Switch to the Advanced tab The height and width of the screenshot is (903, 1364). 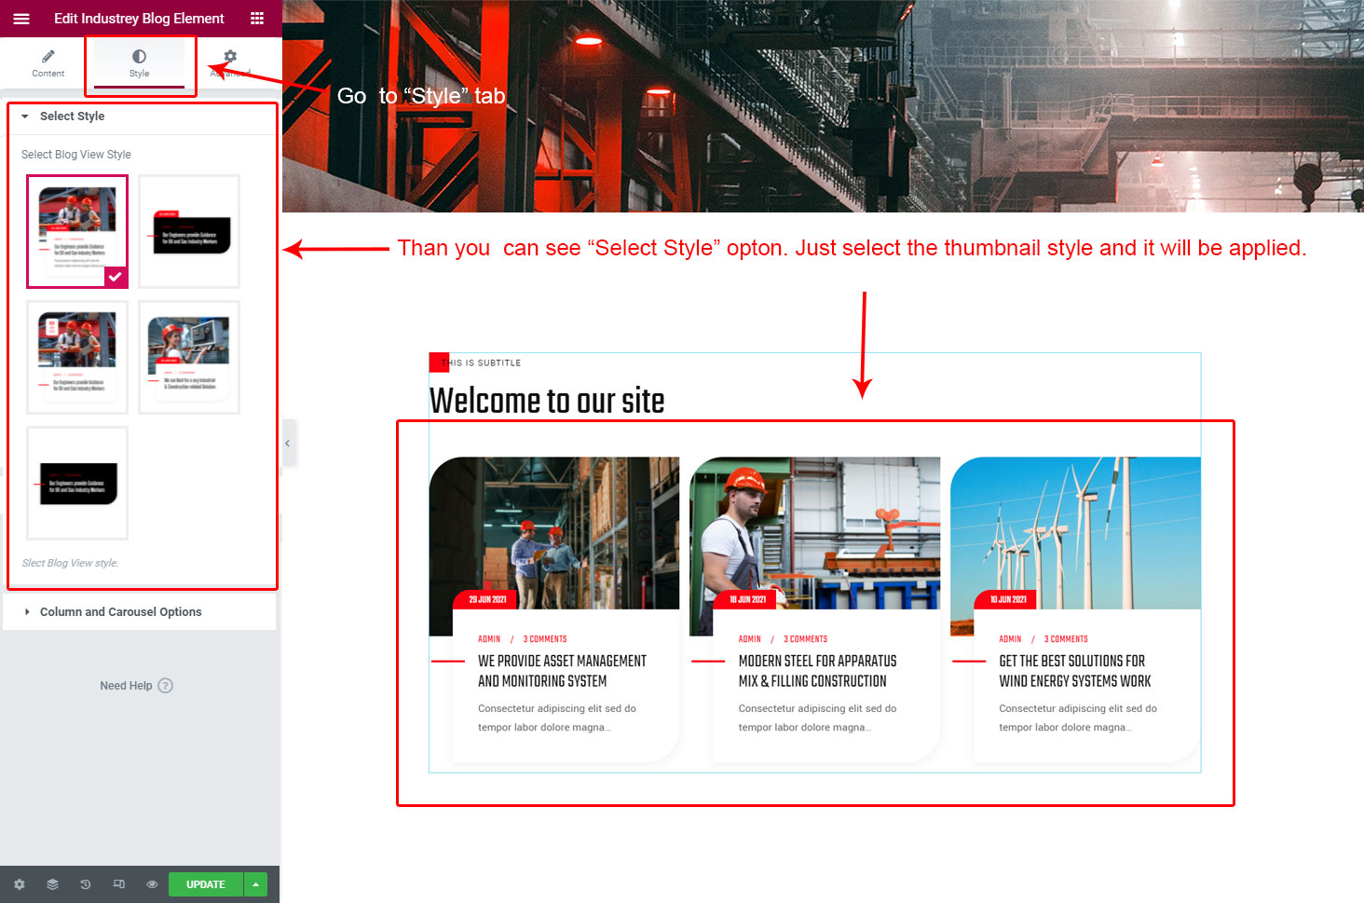coord(230,63)
